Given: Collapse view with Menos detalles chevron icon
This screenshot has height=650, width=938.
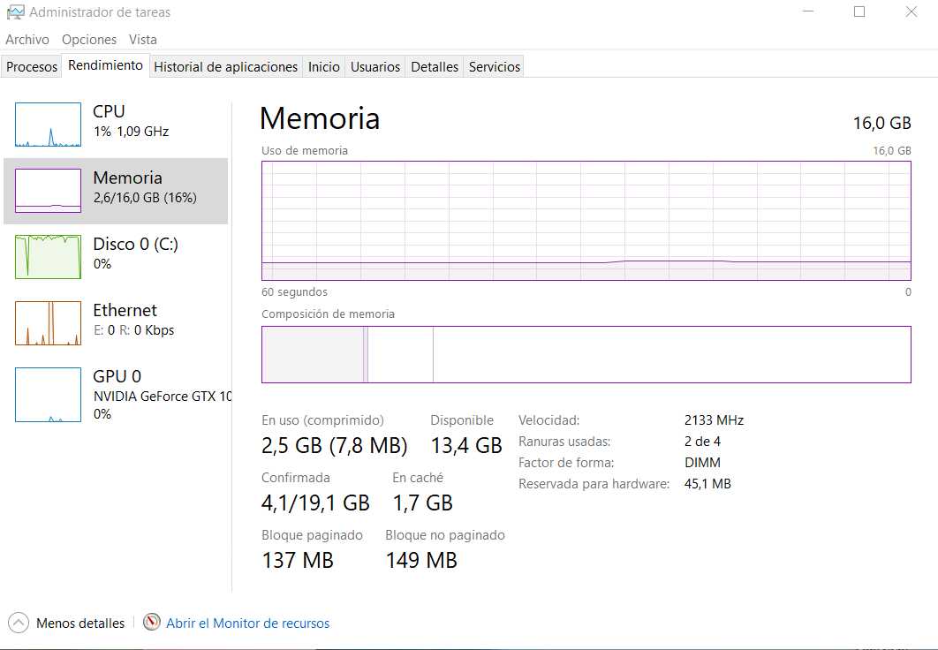Looking at the screenshot, I should click(x=19, y=623).
